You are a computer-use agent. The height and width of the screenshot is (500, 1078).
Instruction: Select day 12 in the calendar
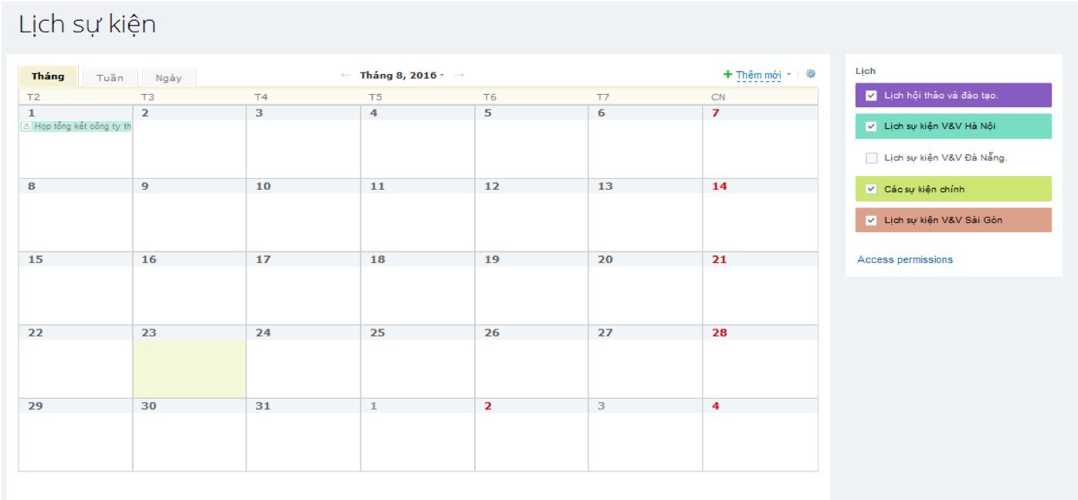531,215
